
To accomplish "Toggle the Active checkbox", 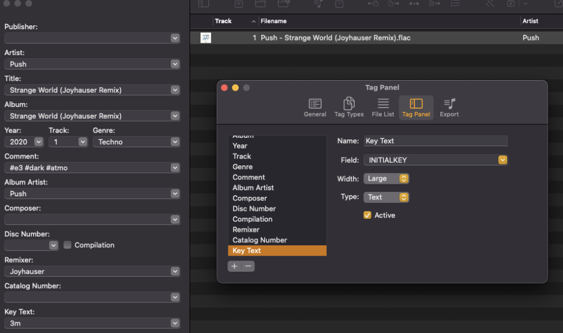I will (x=367, y=215).
